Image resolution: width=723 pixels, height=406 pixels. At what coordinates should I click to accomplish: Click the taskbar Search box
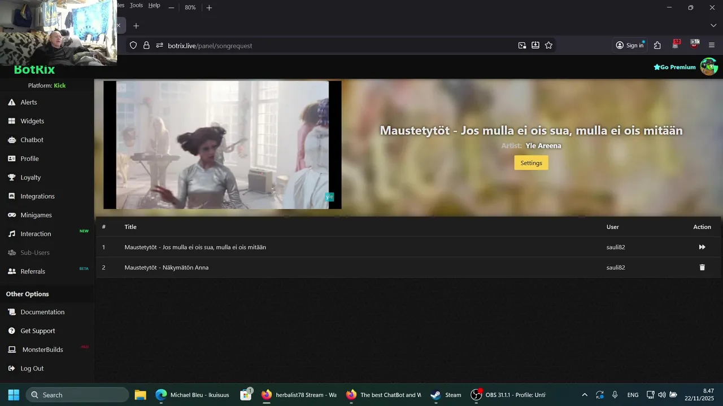click(77, 395)
